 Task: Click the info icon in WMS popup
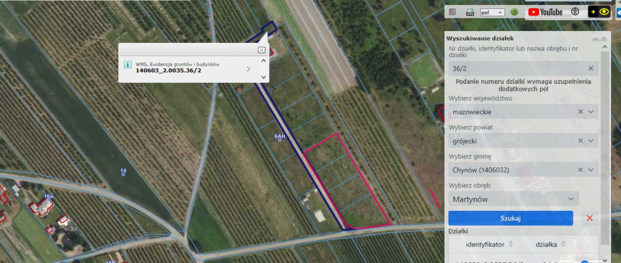[127, 65]
